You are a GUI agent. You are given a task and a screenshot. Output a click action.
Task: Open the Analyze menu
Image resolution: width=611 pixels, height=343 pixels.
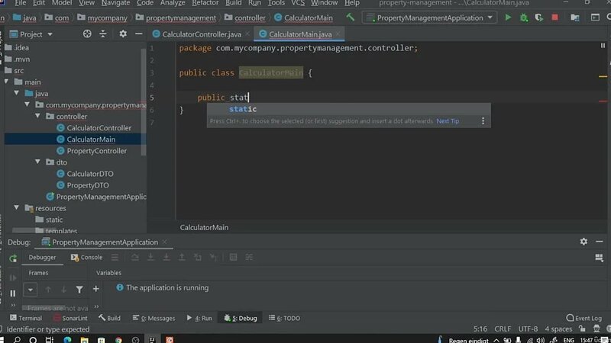(x=173, y=3)
